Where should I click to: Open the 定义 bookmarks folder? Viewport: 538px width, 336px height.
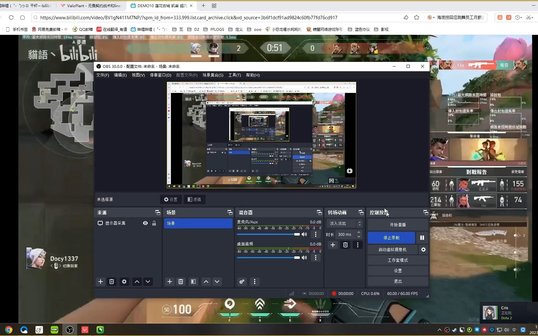235,29
